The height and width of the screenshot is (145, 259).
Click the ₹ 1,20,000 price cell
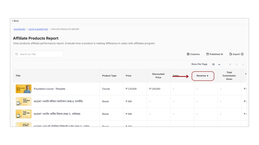click(x=131, y=89)
